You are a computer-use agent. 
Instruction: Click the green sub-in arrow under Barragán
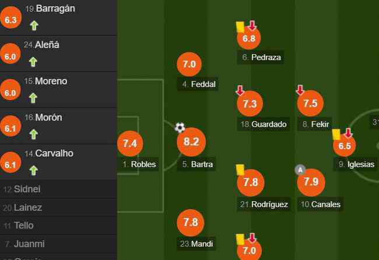pyautogui.click(x=34, y=26)
